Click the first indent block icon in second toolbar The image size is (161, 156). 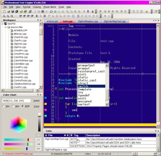tap(21, 16)
